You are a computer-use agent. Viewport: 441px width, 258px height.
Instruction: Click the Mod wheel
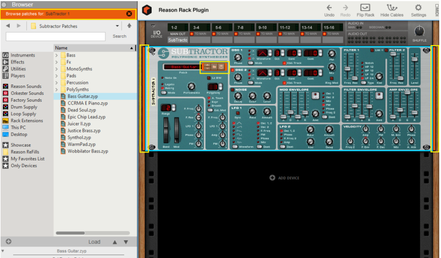176,131
